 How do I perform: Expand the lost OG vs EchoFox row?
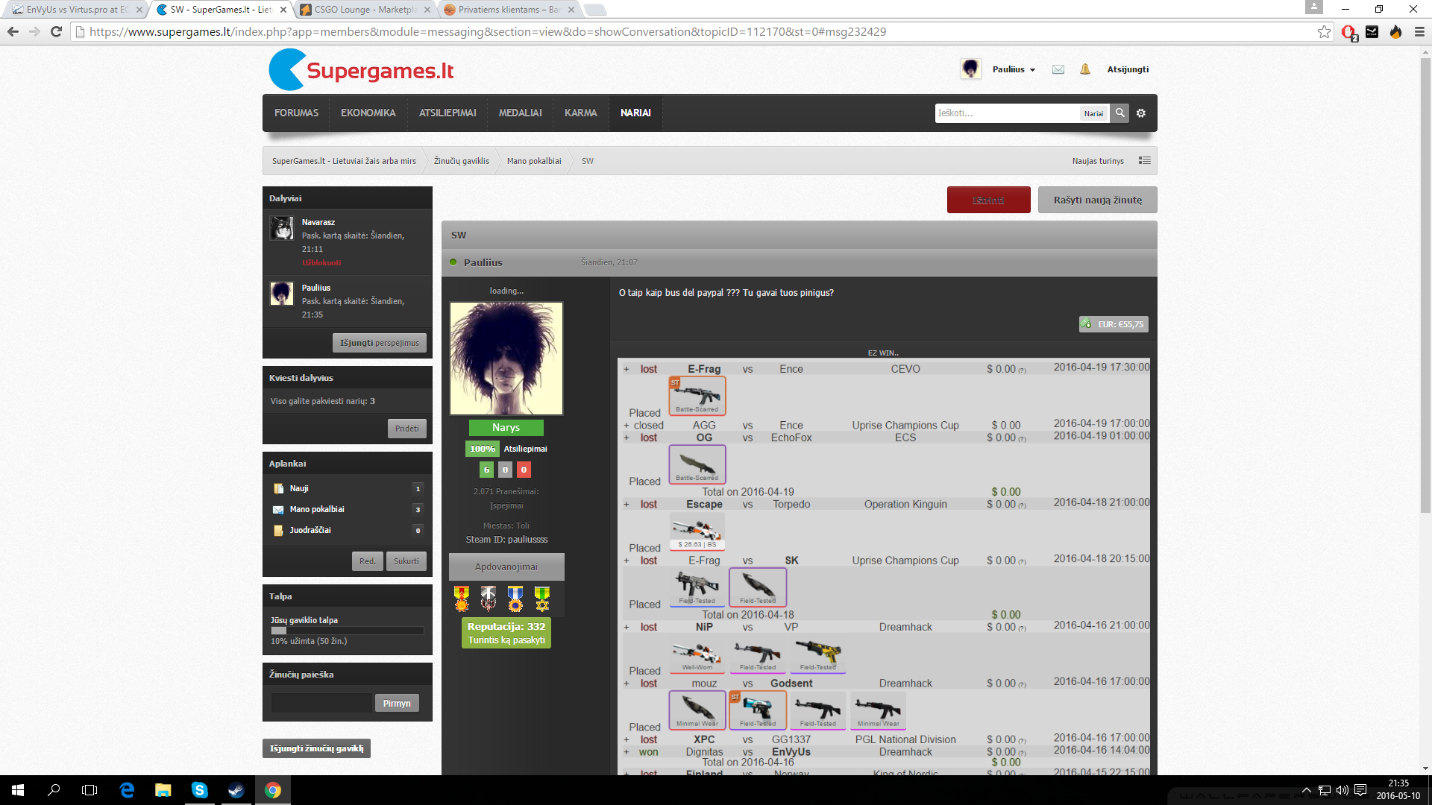626,438
